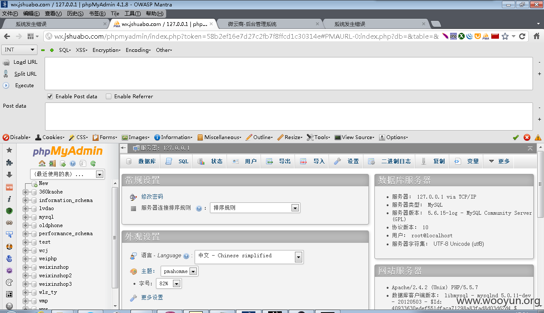Click the cookie sidebar icon
Screen dimensions: 544x313
point(9,282)
